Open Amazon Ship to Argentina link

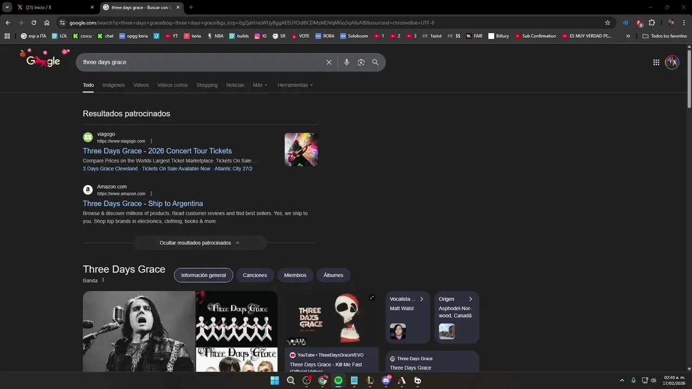[x=143, y=204]
